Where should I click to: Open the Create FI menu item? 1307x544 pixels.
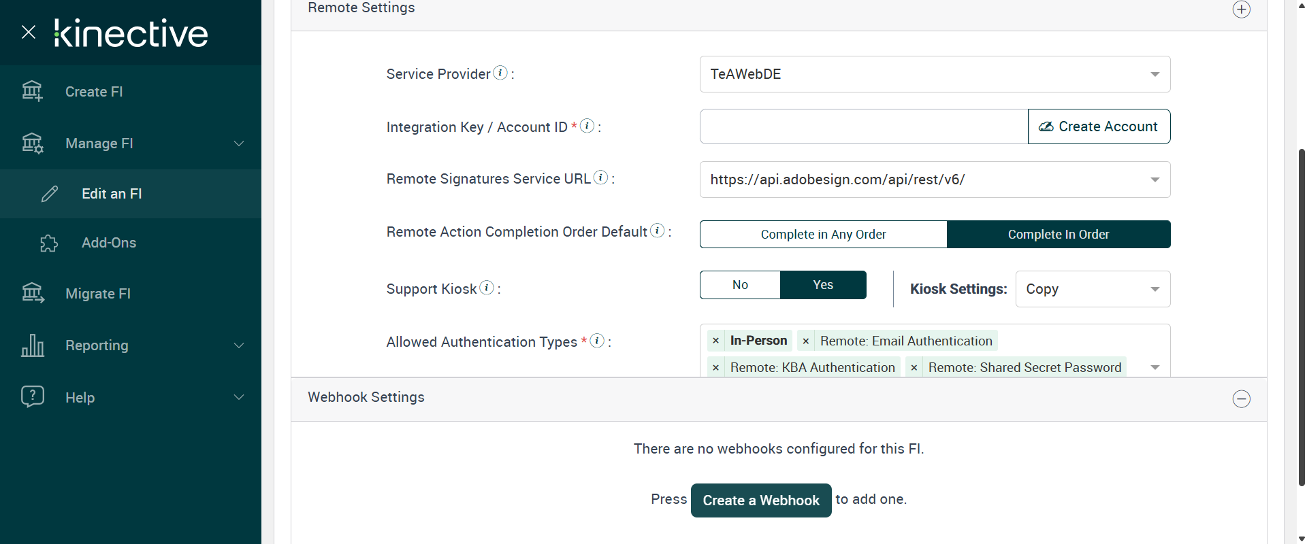click(x=94, y=92)
